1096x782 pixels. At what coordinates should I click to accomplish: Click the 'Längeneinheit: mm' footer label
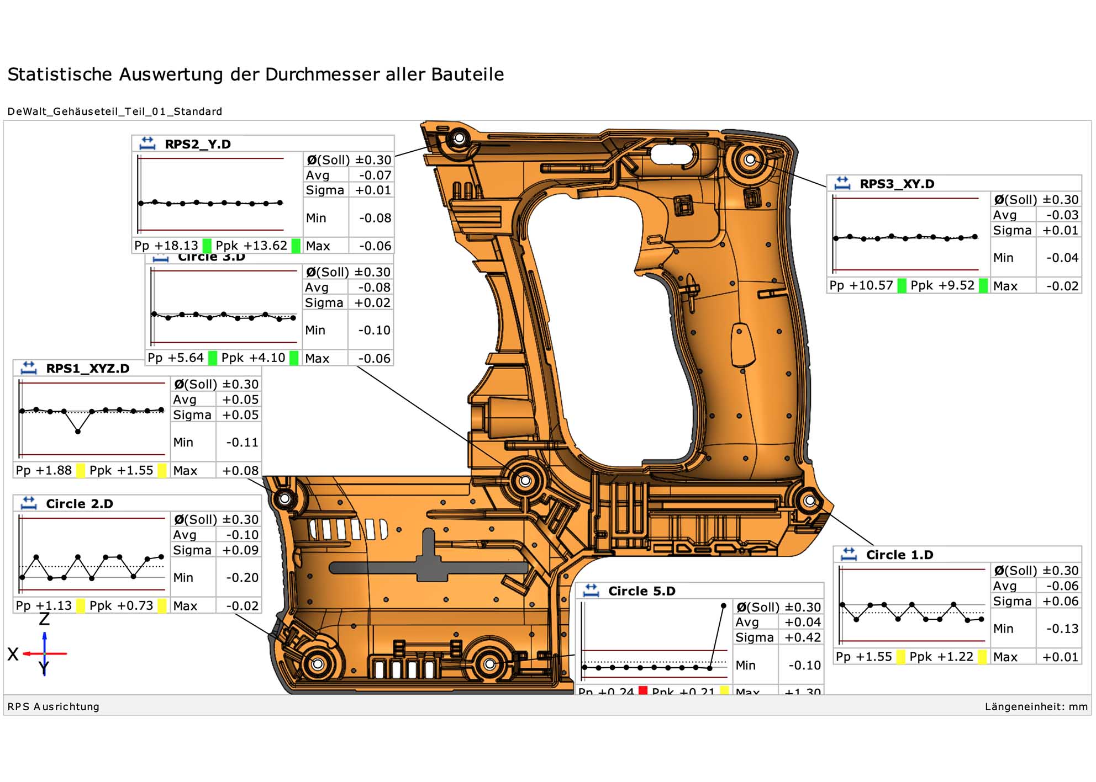coord(1036,706)
